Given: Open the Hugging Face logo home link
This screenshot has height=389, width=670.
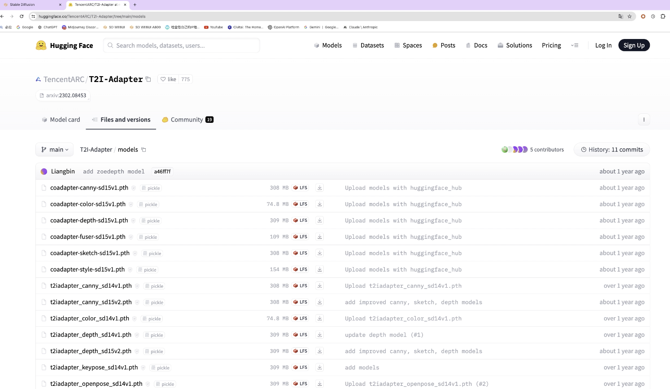Looking at the screenshot, I should (65, 45).
